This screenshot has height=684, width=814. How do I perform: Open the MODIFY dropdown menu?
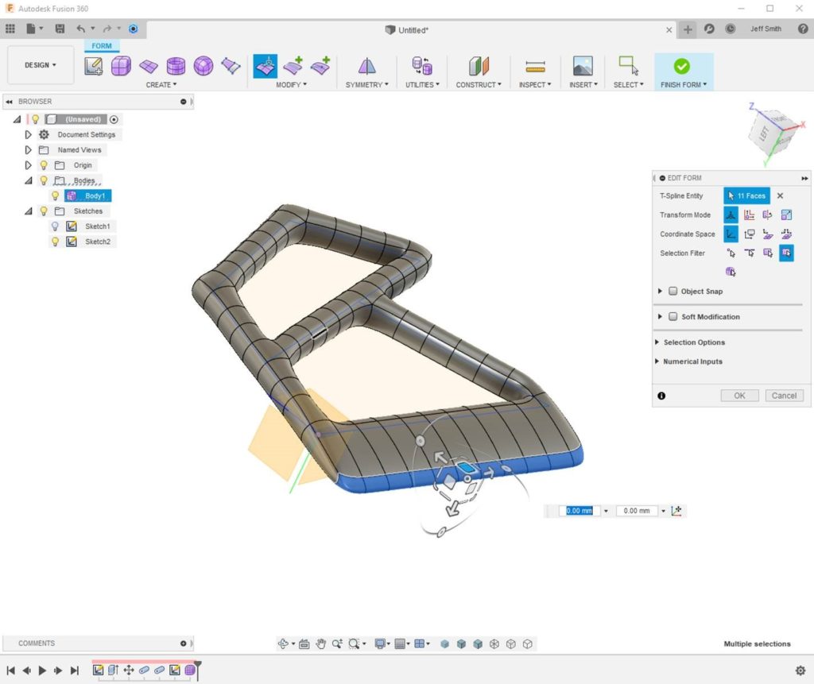pos(291,85)
